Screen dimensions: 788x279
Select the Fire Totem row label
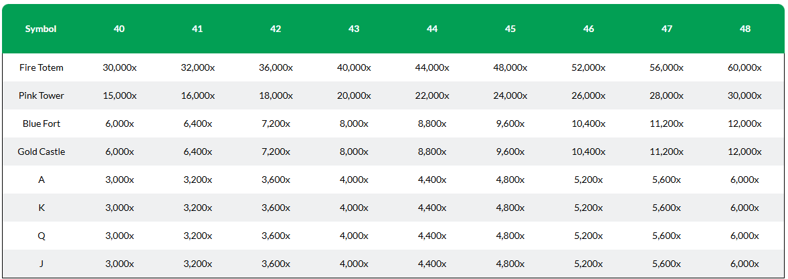click(x=41, y=67)
